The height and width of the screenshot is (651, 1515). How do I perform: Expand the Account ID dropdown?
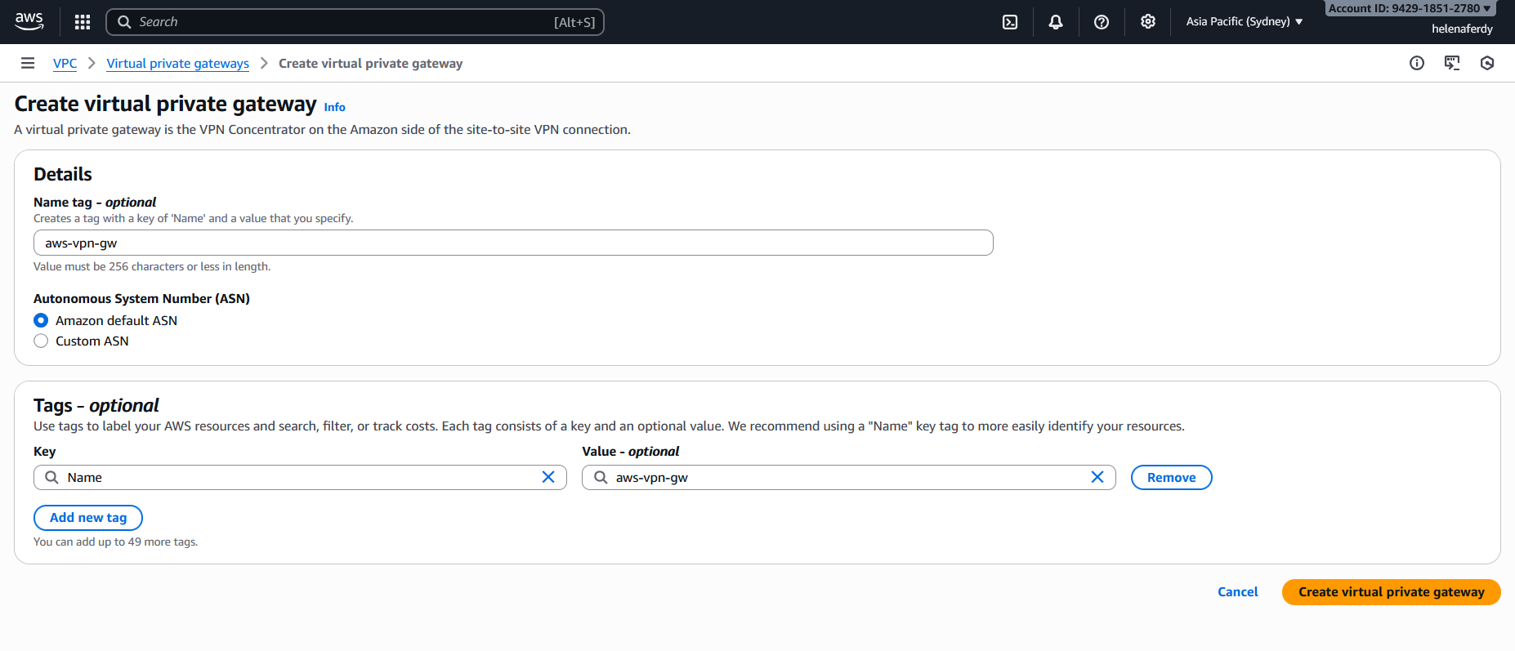coord(1409,8)
